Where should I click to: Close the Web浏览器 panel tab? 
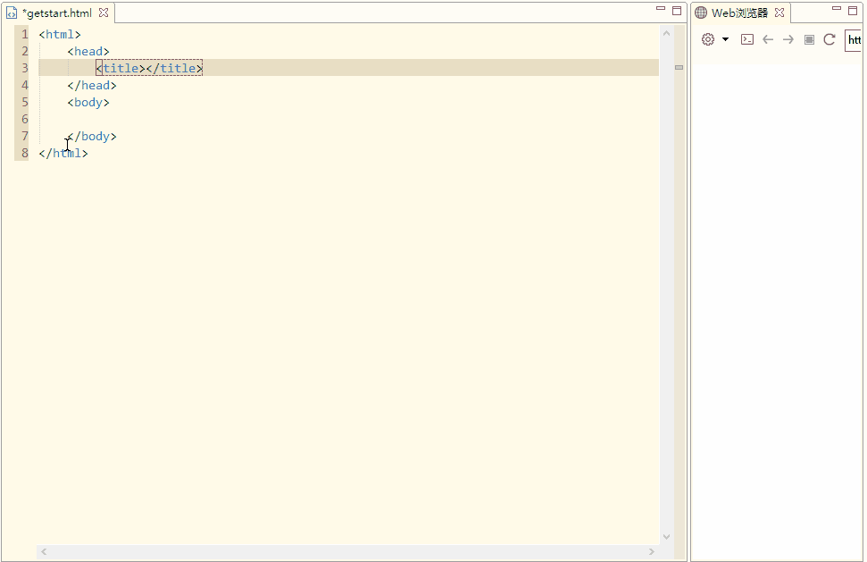[x=779, y=13]
